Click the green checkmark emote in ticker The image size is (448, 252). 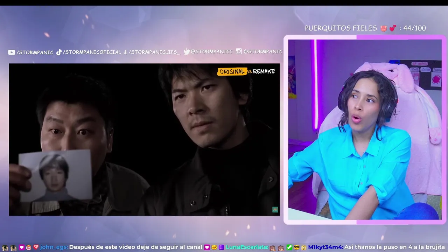coord(289,247)
